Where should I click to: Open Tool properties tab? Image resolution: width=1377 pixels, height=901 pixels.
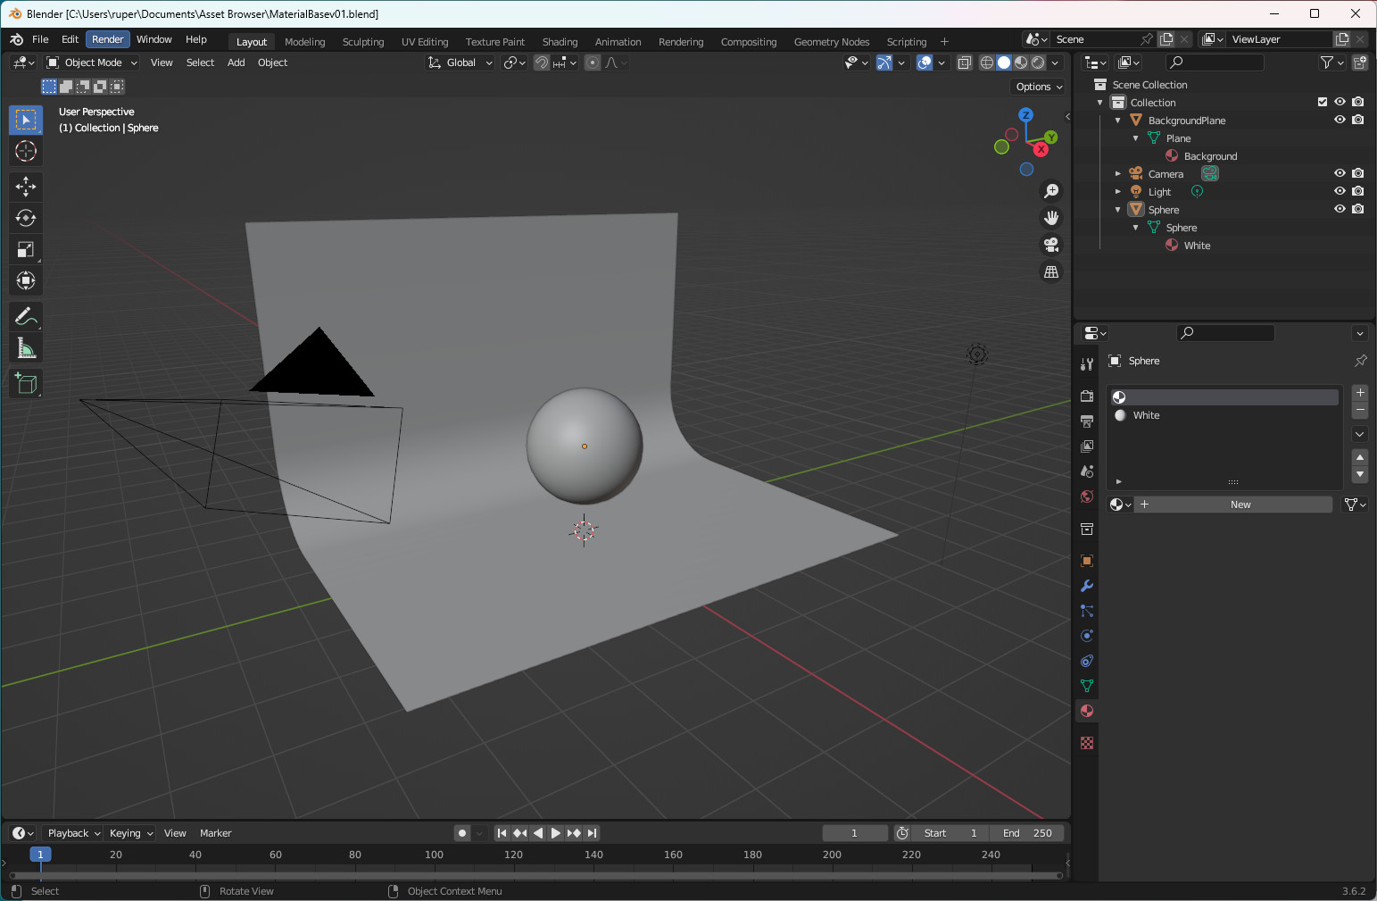coord(1087,364)
